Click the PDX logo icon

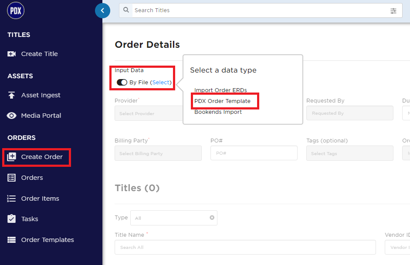coord(16,10)
